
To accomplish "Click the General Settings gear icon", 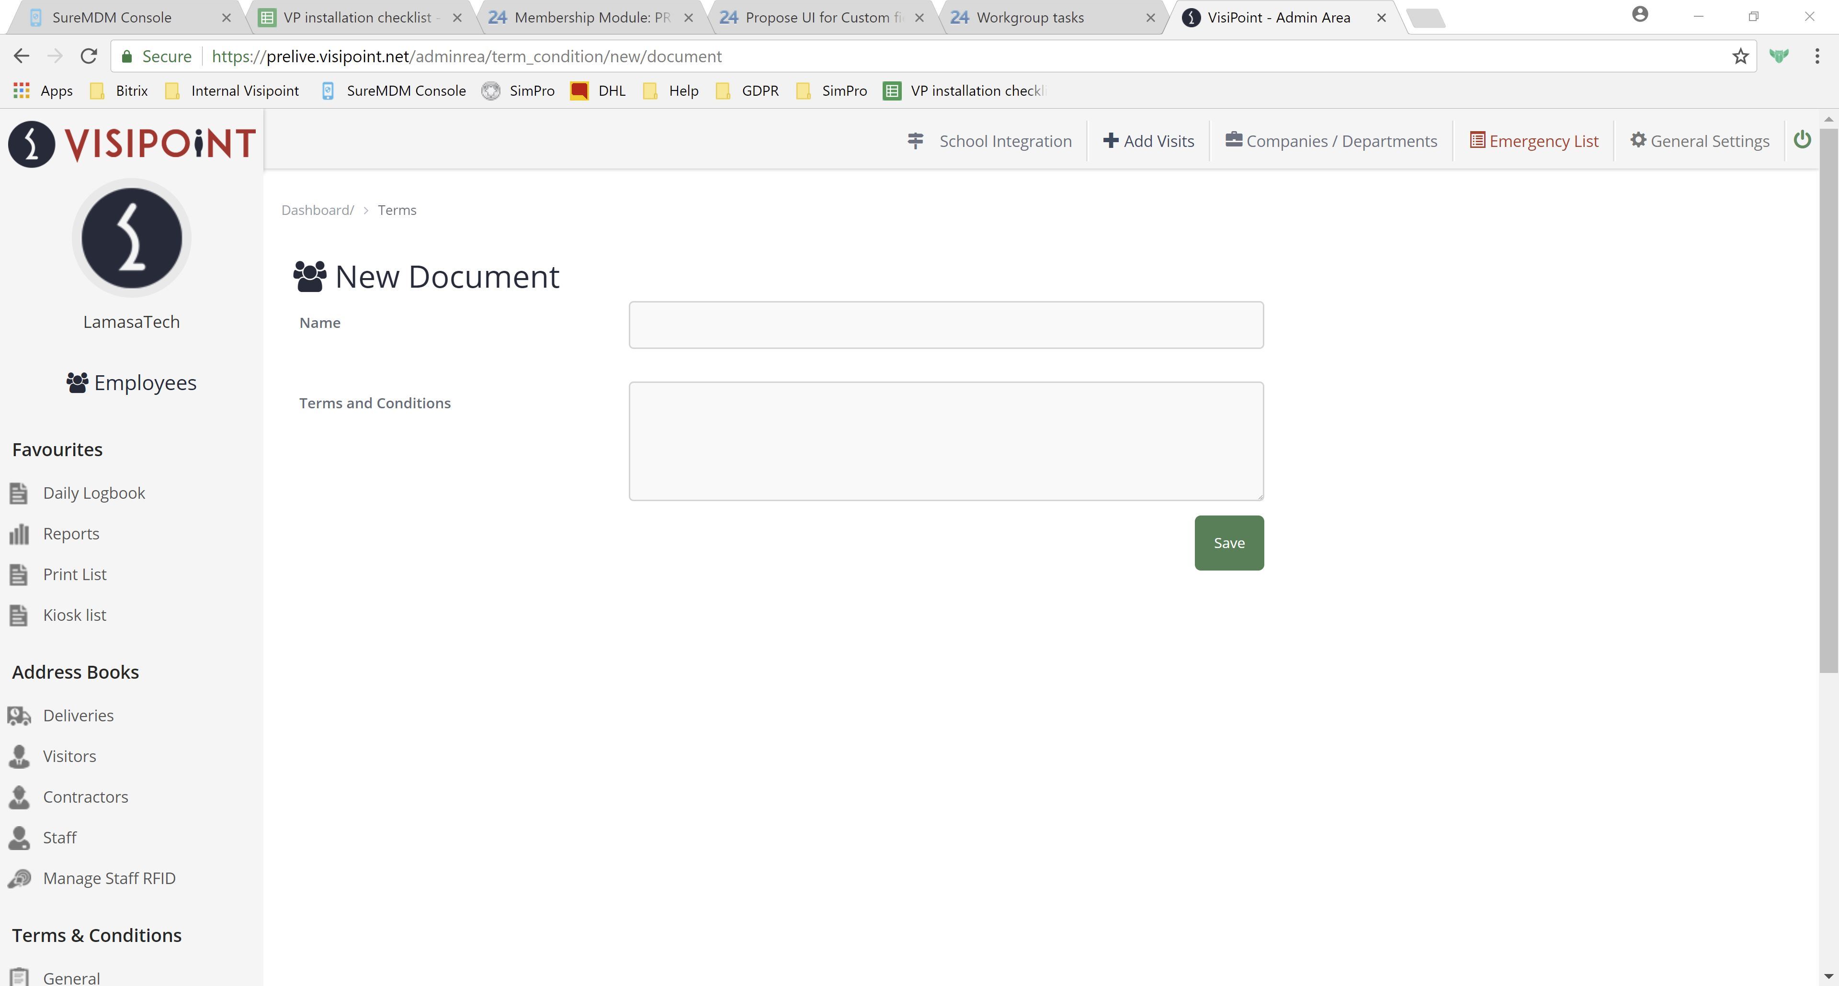I will coord(1638,140).
